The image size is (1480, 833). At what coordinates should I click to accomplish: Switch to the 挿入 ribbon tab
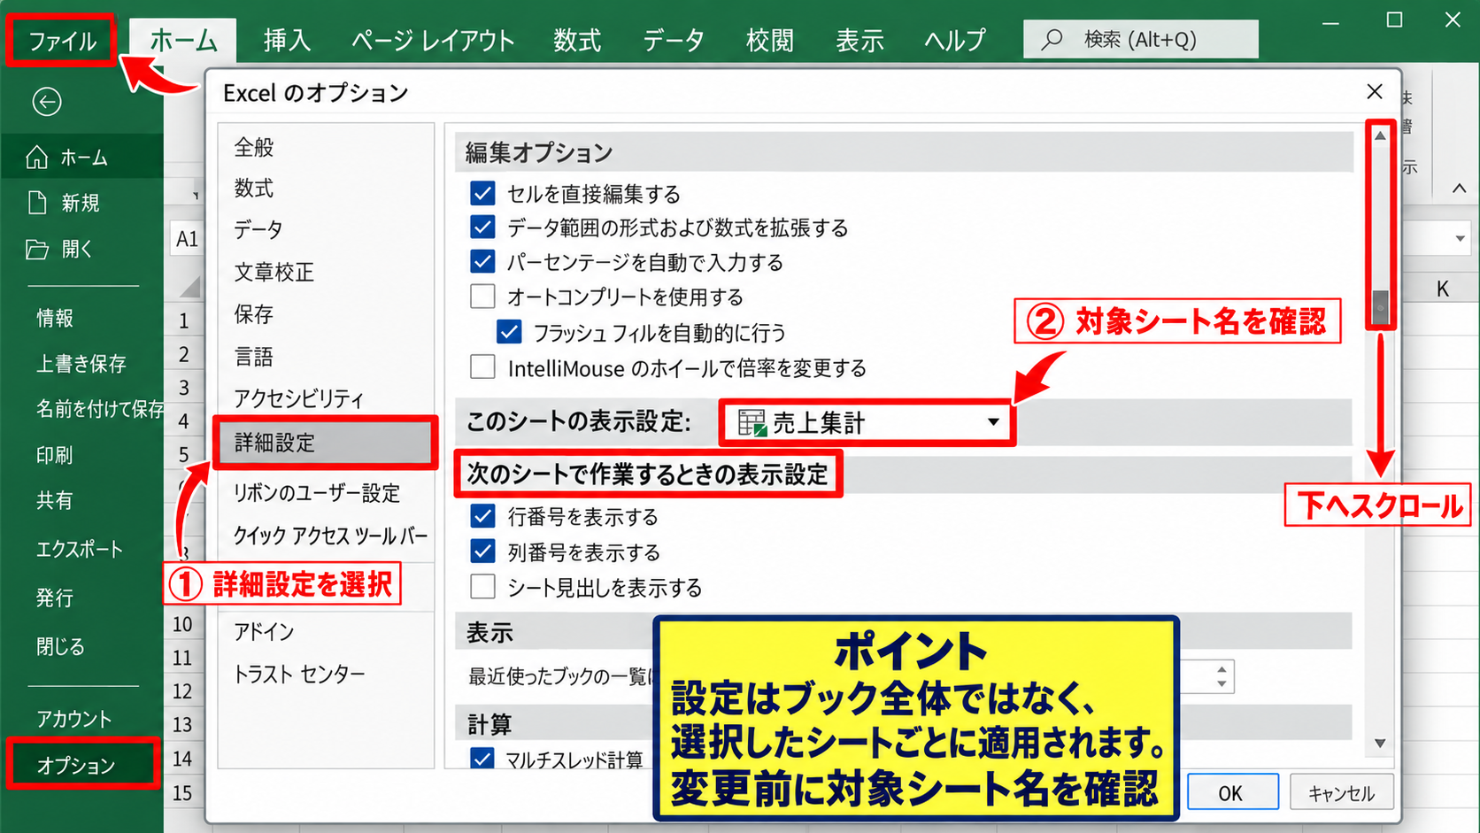[x=287, y=40]
